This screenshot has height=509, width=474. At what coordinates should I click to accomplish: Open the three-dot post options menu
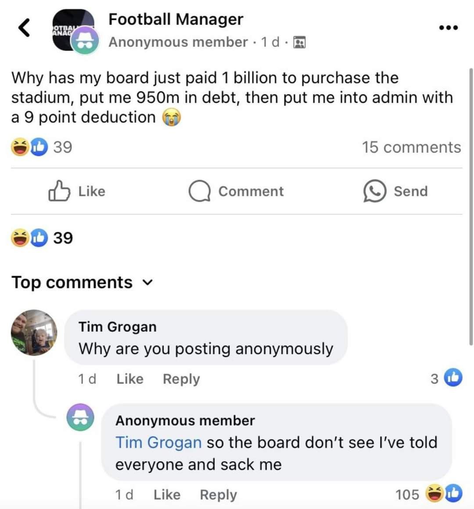(x=449, y=28)
